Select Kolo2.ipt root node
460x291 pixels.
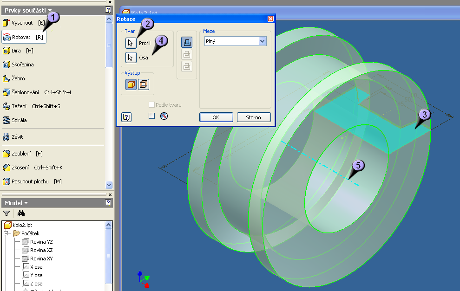click(22, 225)
